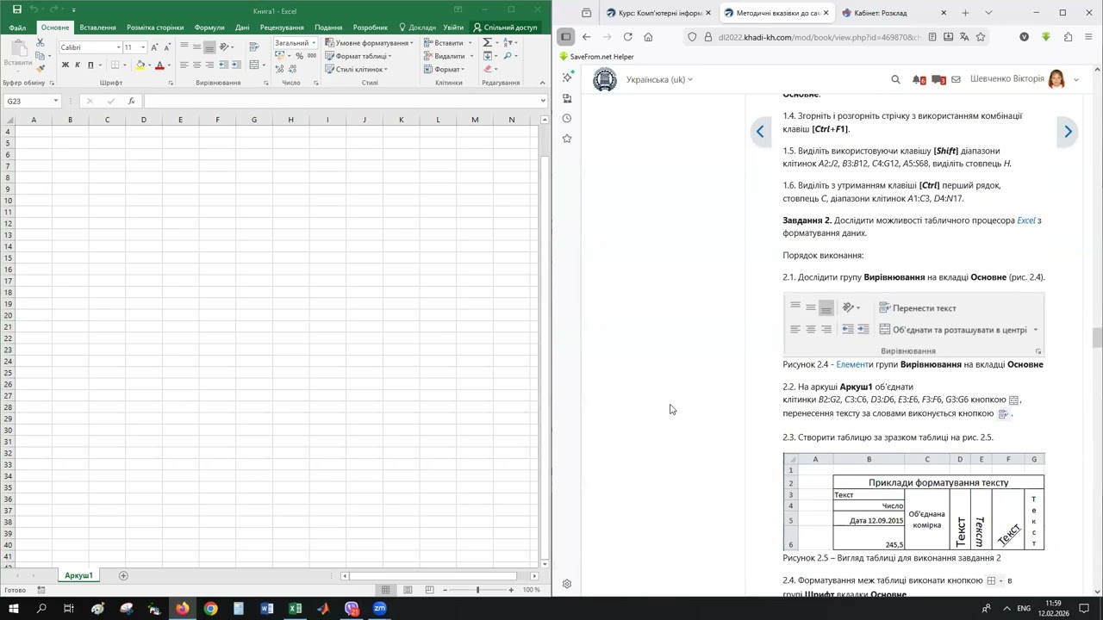Viewport: 1103px width, 620px height.
Task: Toggle top vertical alignment in Excel ribbon
Action: click(x=184, y=46)
